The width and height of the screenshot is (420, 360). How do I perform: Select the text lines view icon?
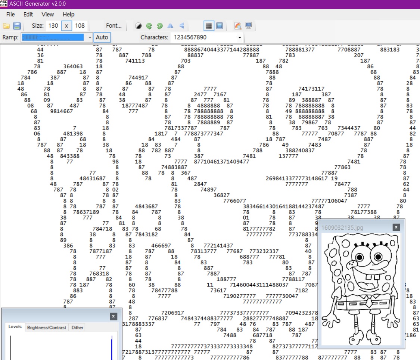click(208, 26)
